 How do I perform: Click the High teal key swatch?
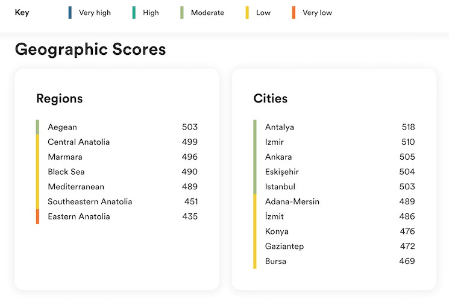coord(134,13)
